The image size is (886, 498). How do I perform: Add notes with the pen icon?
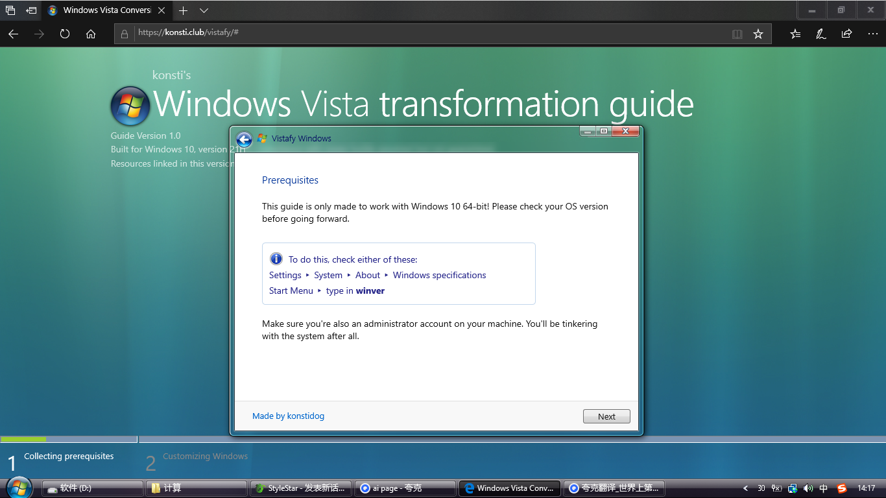(821, 34)
